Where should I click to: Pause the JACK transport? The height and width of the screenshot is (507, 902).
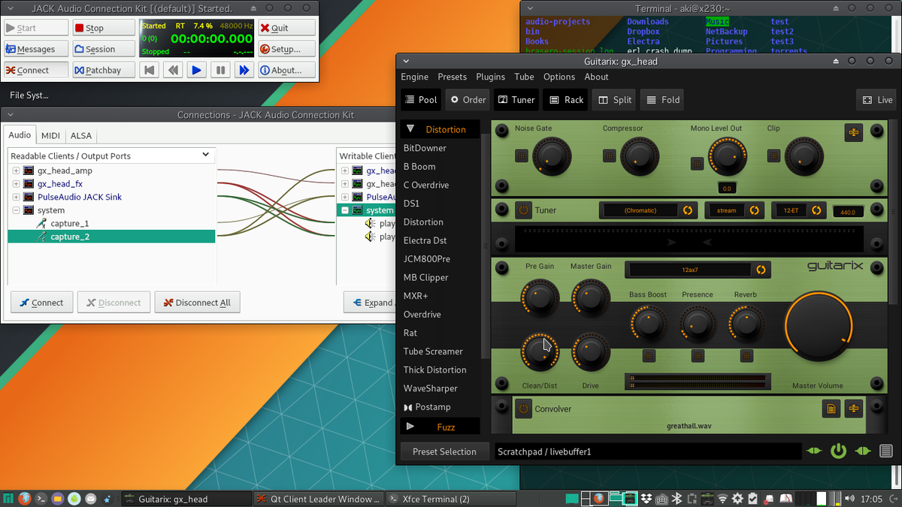(219, 70)
